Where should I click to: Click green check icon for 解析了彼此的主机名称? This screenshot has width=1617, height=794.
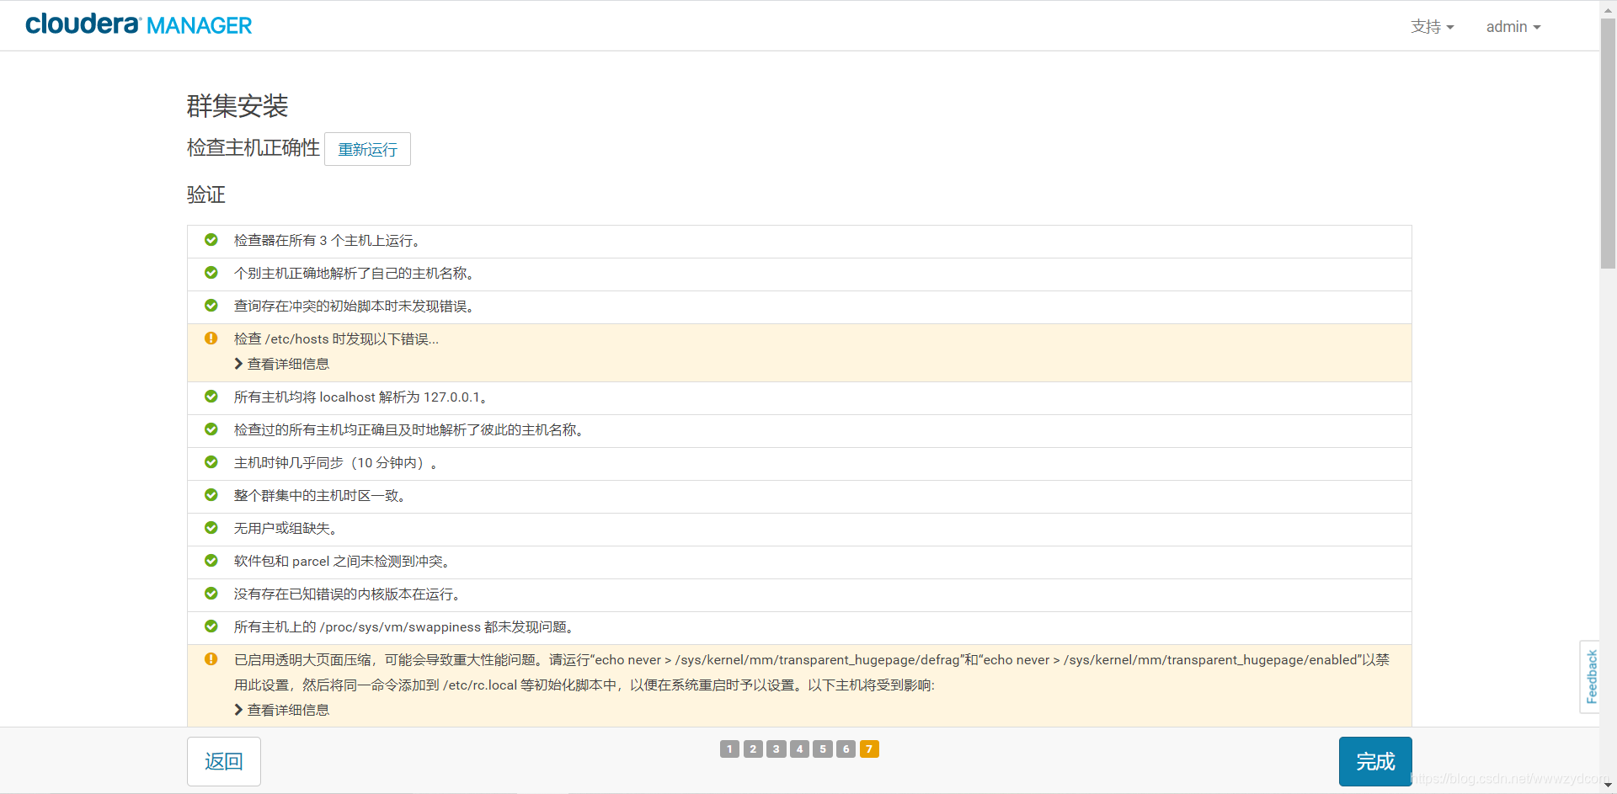pos(211,429)
